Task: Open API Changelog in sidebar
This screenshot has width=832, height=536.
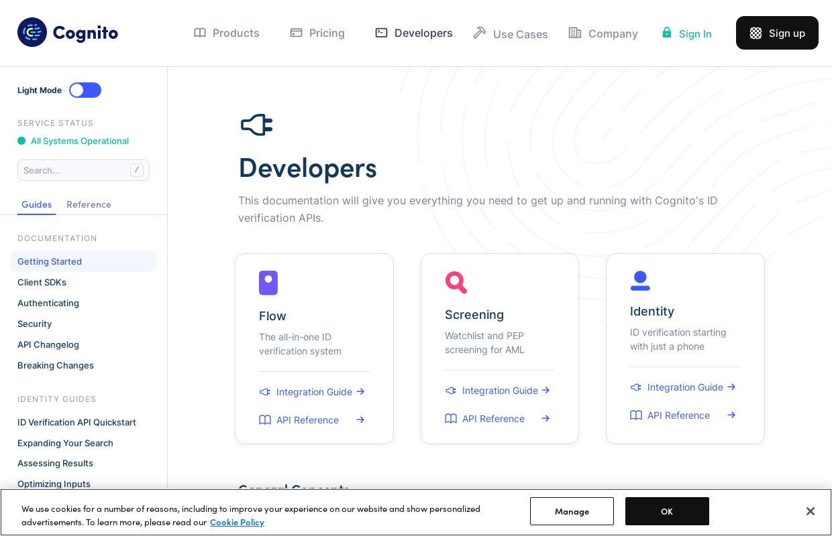Action: click(48, 344)
